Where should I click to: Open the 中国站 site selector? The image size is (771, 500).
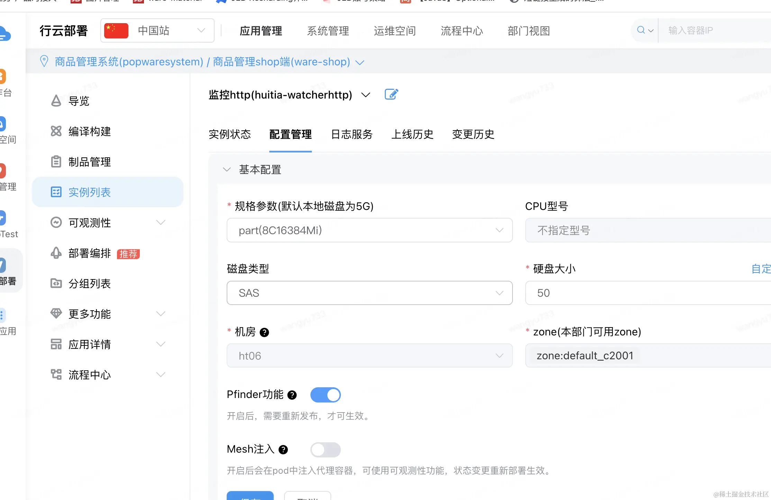pos(157,31)
